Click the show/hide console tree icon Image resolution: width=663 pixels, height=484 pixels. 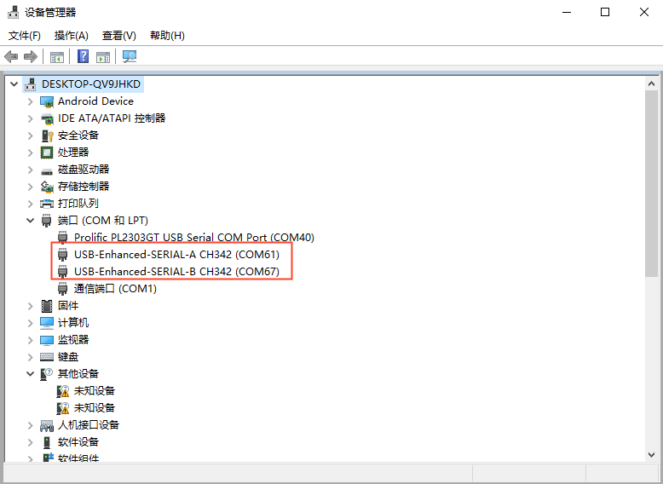coord(57,57)
